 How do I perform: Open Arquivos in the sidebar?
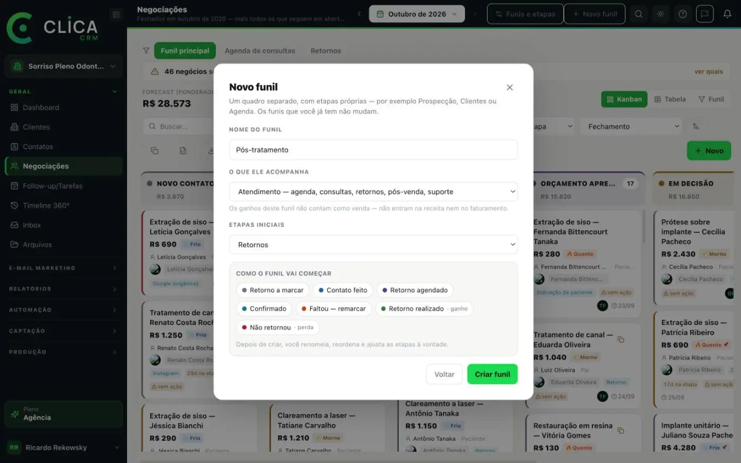(x=64, y=244)
